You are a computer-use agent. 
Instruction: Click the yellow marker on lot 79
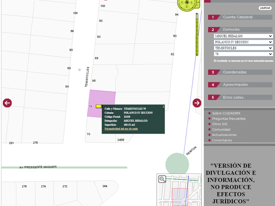point(99,106)
